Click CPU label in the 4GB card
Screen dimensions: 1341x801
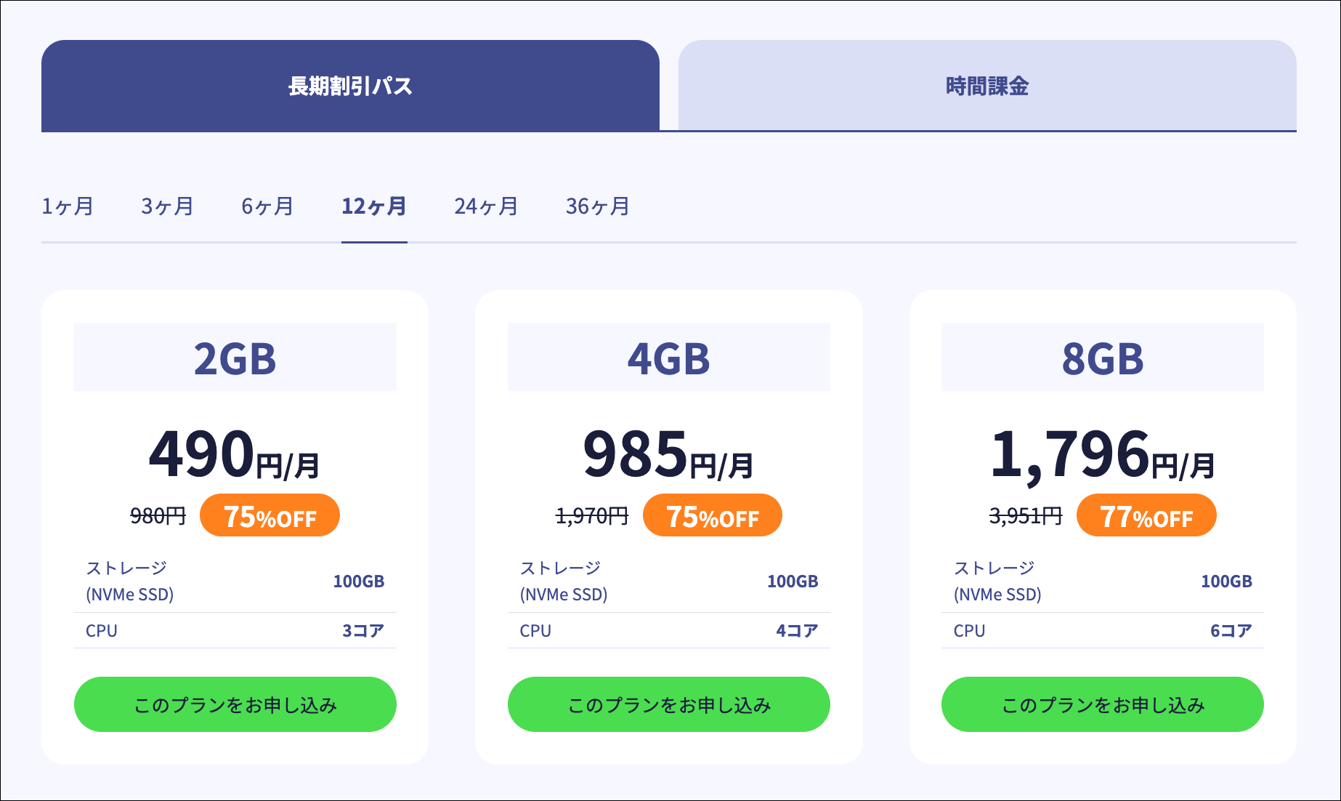coord(535,631)
